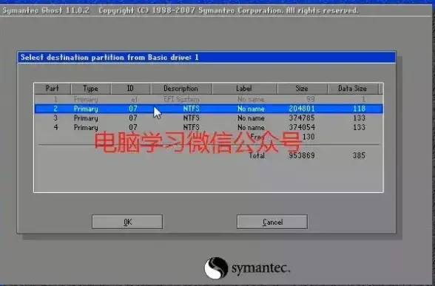
Task: Select partition 2 row with size 204801
Action: [209, 109]
